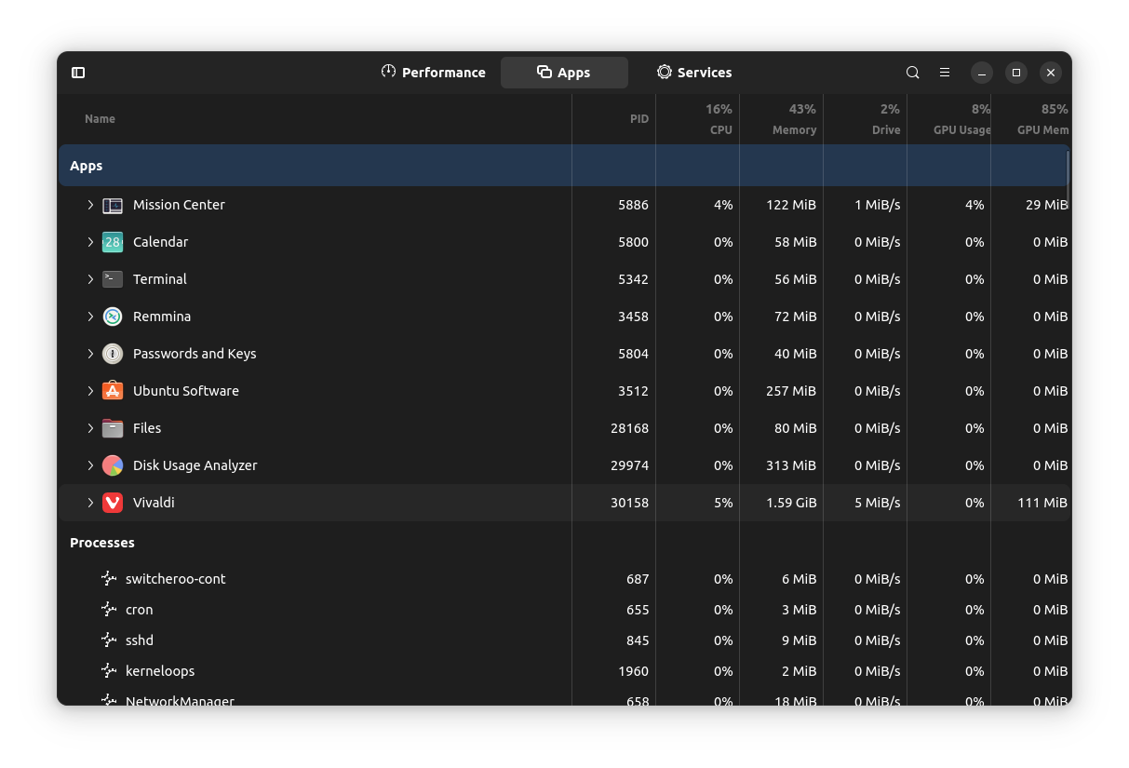Screen dimensions: 1129x768
Task: Expand the Mission Center row
Action: tap(89, 205)
